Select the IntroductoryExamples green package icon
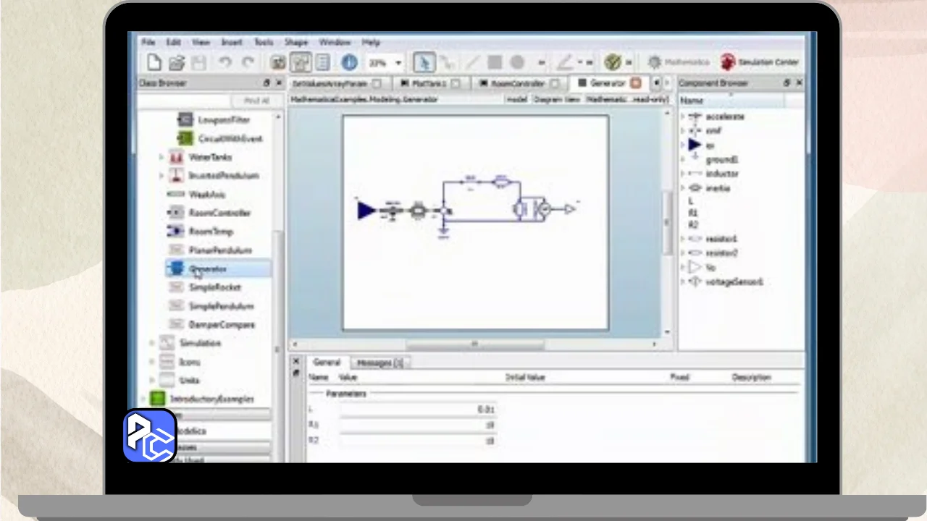Viewport: 927px width, 521px height. (157, 399)
